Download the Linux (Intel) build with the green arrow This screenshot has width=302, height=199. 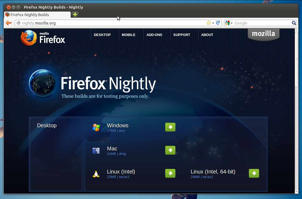point(170,173)
